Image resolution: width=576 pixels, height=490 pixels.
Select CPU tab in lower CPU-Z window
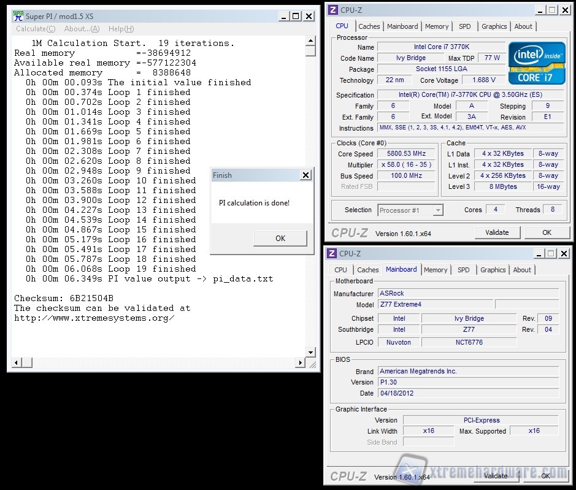pyautogui.click(x=340, y=270)
